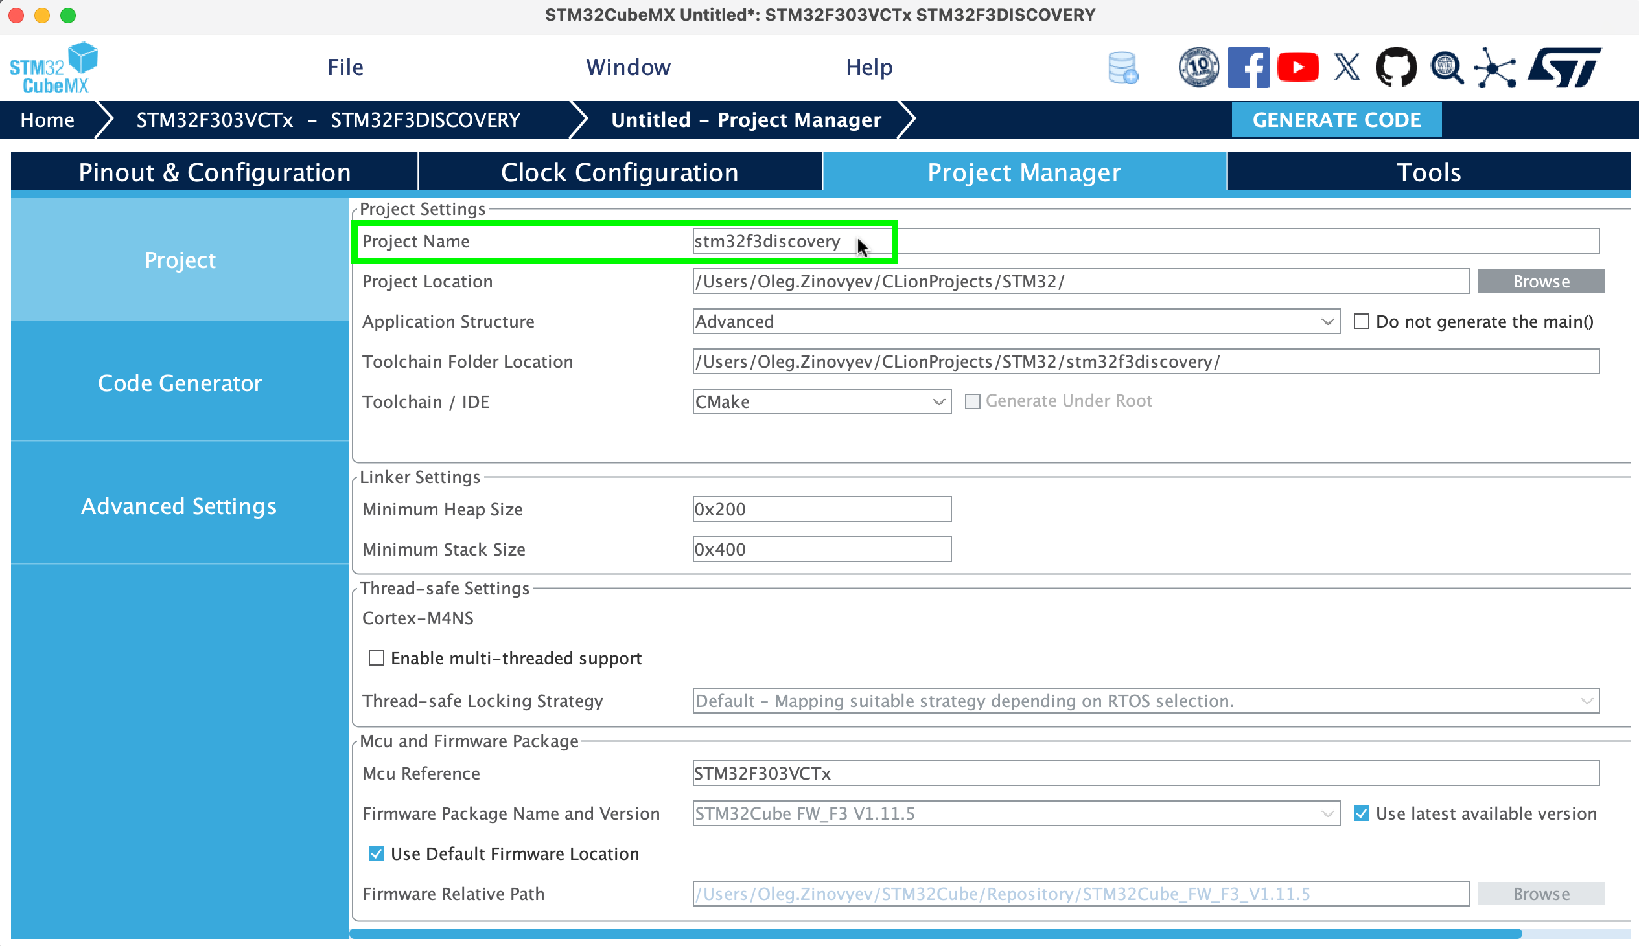The height and width of the screenshot is (946, 1639).
Task: Open the Window menu
Action: click(x=628, y=65)
